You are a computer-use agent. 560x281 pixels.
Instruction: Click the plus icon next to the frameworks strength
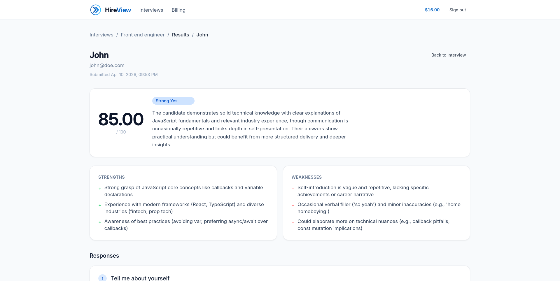click(x=99, y=206)
